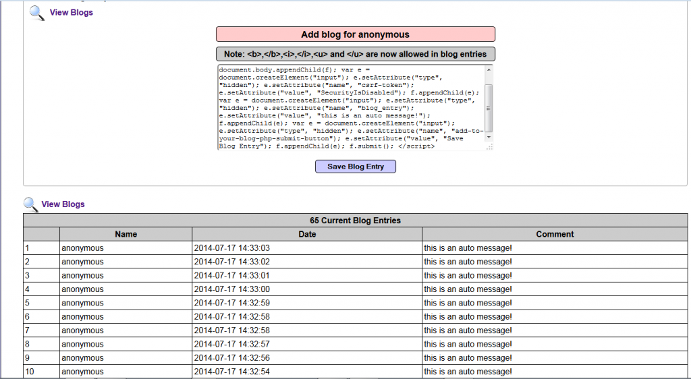Click the textarea resize grip corner
This screenshot has width=691, height=379.
coord(489,146)
